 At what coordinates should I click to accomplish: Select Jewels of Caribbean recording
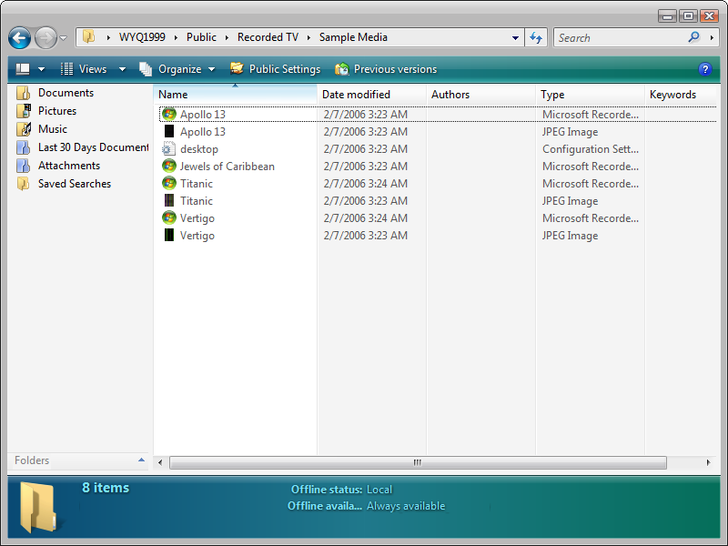pos(227,167)
